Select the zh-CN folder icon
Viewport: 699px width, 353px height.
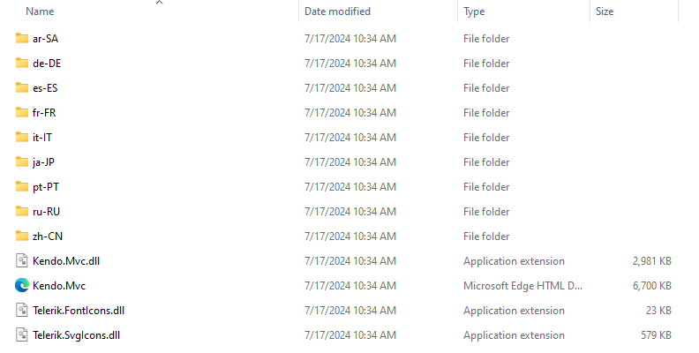click(22, 237)
